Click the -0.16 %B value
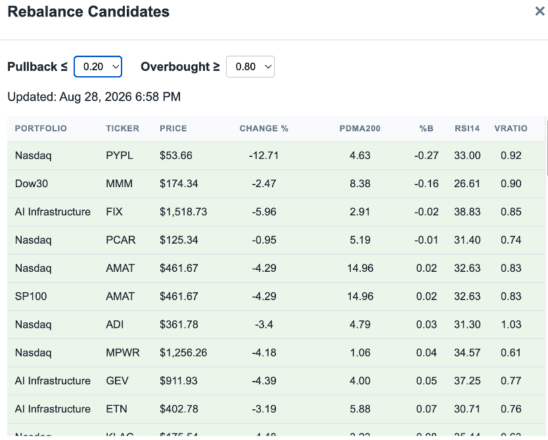Image resolution: width=548 pixels, height=440 pixels. coord(426,184)
